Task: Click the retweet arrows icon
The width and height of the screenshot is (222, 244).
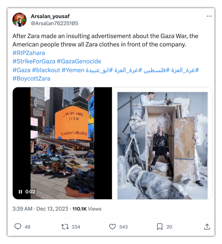Action: point(65,227)
